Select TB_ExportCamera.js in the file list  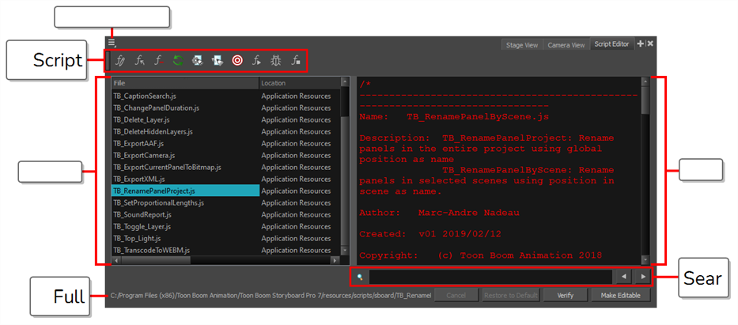click(144, 155)
